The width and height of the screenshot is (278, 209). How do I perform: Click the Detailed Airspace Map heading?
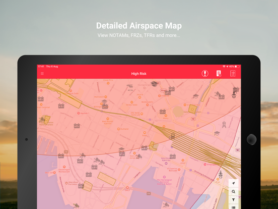pyautogui.click(x=139, y=26)
